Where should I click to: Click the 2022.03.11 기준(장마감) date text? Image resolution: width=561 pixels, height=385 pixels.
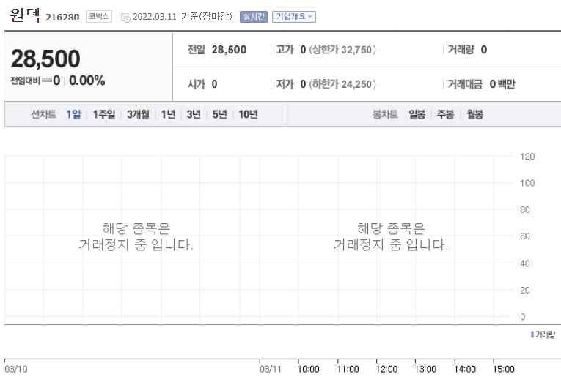[183, 17]
